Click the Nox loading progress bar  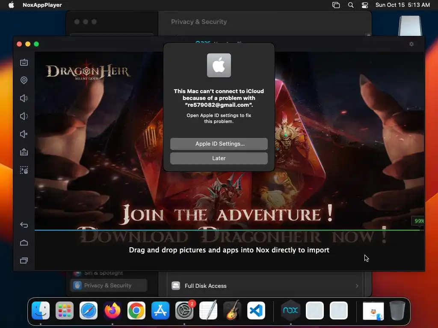[x=229, y=230]
